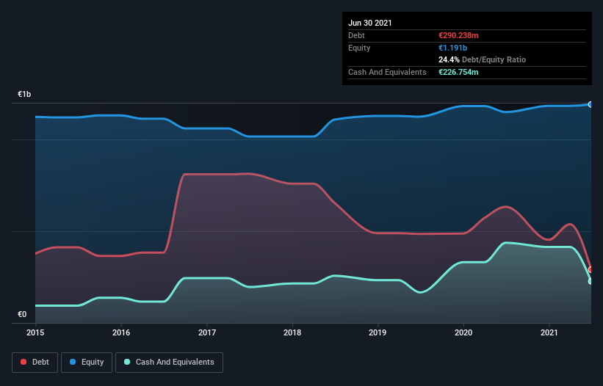Toggle the Equity legend button
The width and height of the screenshot is (603, 386).
coord(87,363)
